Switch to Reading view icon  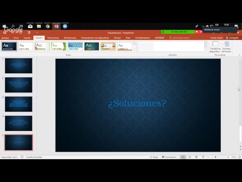click(x=196, y=157)
